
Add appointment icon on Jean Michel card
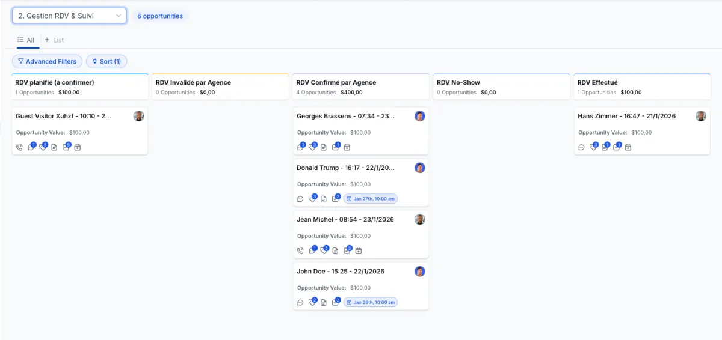359,250
